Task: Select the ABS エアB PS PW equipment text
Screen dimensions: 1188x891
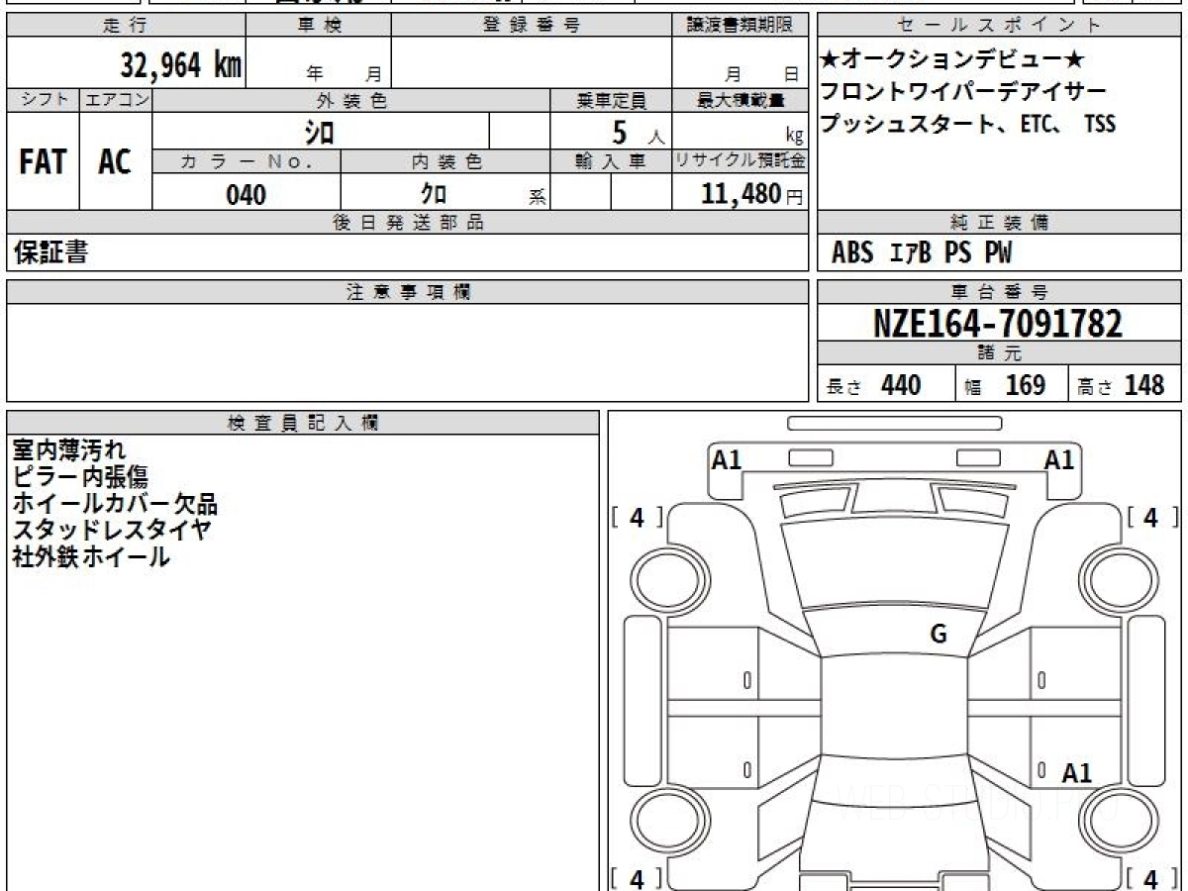Action: 922,253
